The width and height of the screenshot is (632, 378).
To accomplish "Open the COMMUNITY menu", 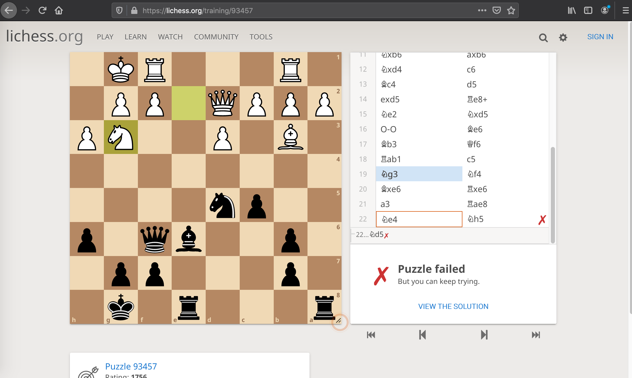I will (216, 37).
